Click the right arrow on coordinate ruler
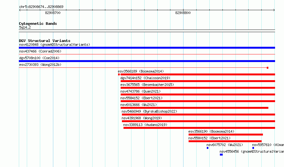The width and height of the screenshot is (284, 167). click(274, 10)
